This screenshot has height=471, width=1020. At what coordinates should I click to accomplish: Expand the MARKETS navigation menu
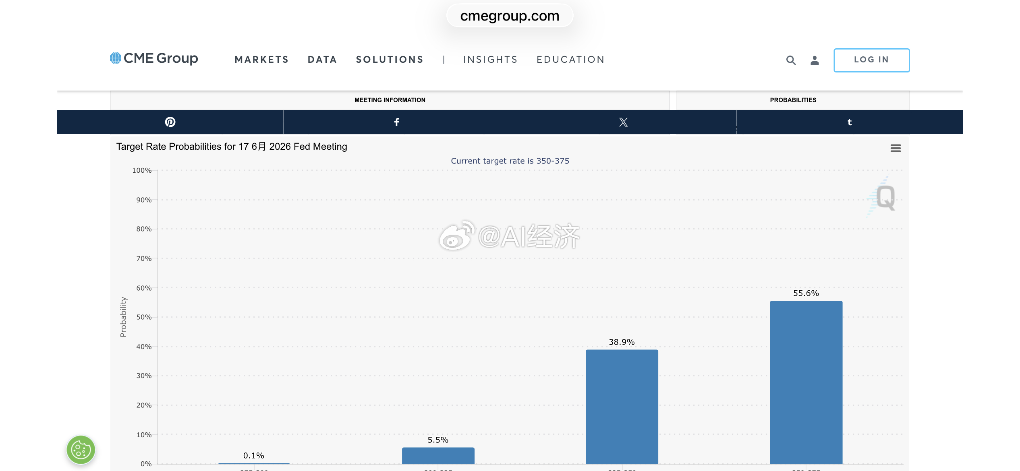click(x=261, y=60)
